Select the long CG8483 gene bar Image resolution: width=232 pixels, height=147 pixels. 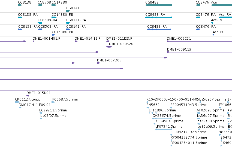point(159,5)
